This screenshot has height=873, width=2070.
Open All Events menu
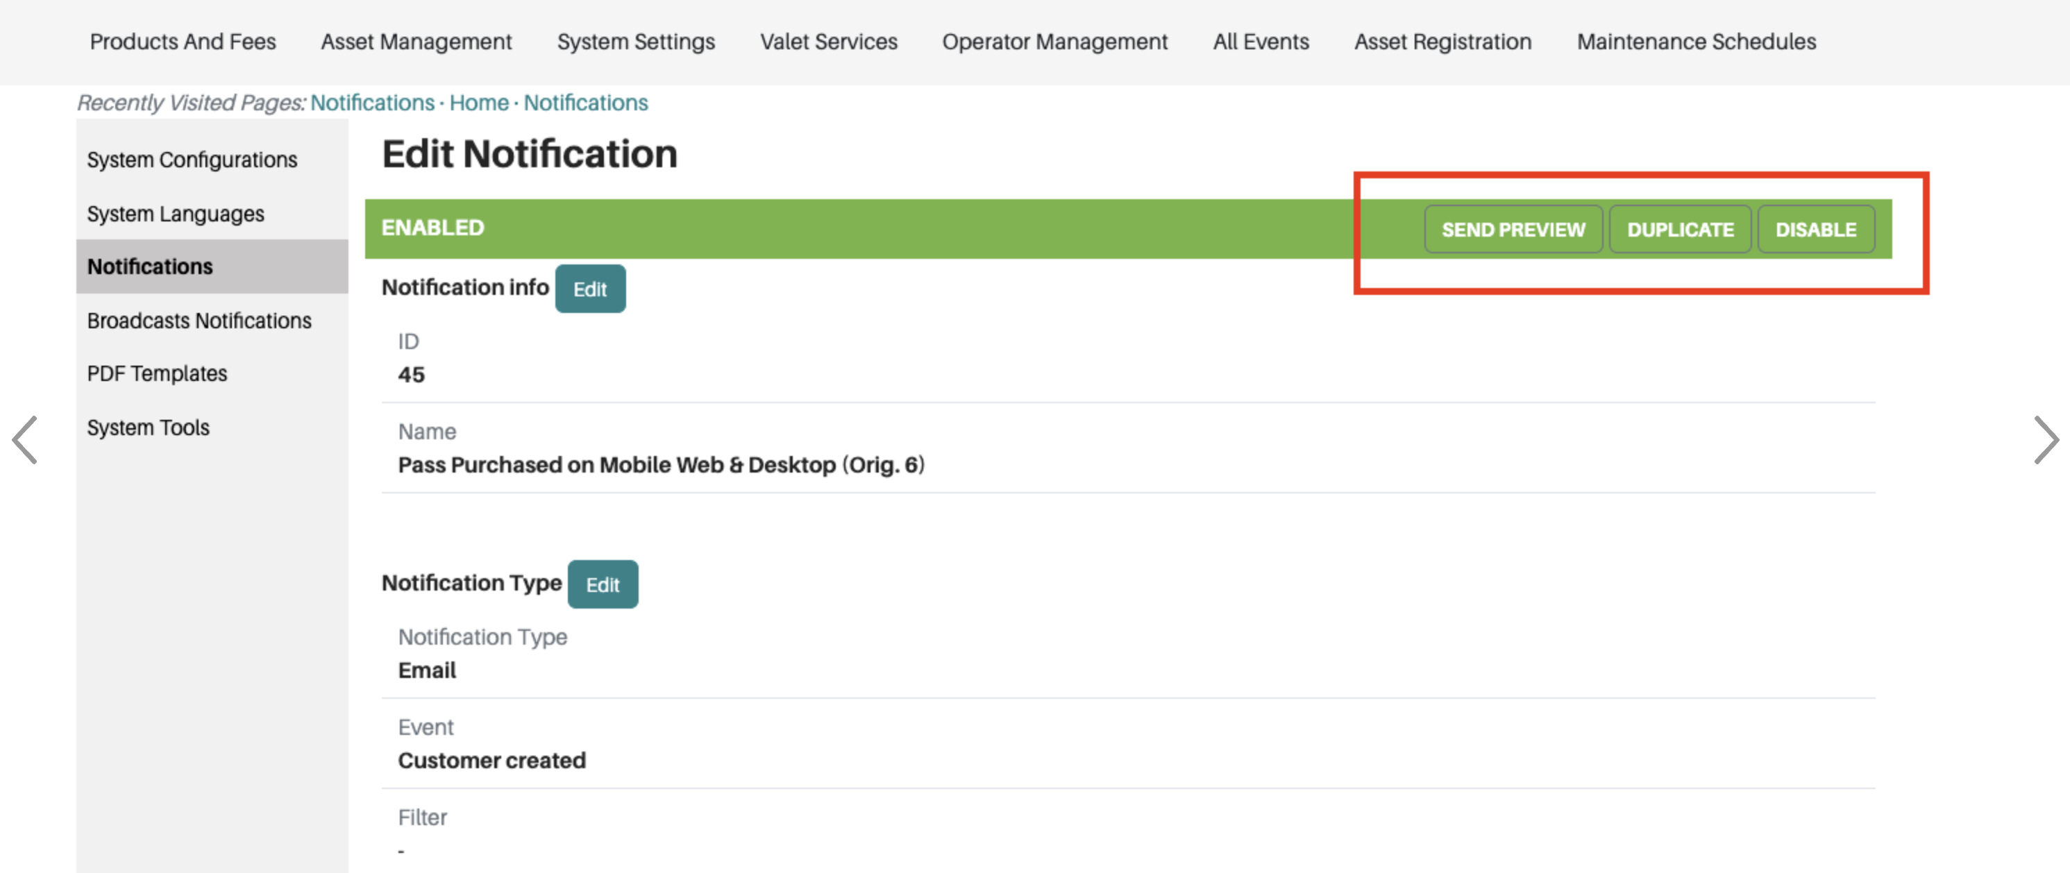tap(1260, 42)
